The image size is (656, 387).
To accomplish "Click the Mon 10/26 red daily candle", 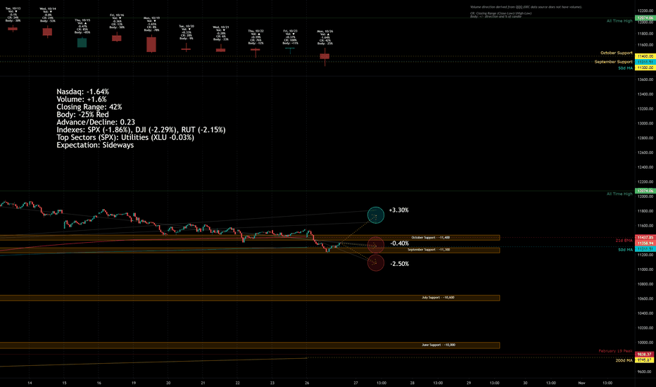I will 324,56.
